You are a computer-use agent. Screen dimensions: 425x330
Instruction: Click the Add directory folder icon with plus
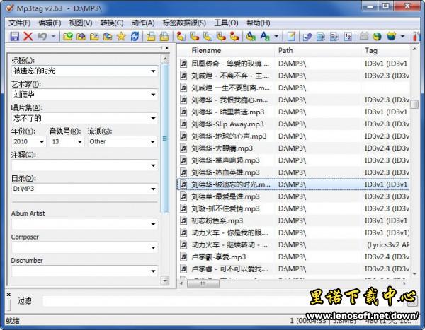point(81,36)
